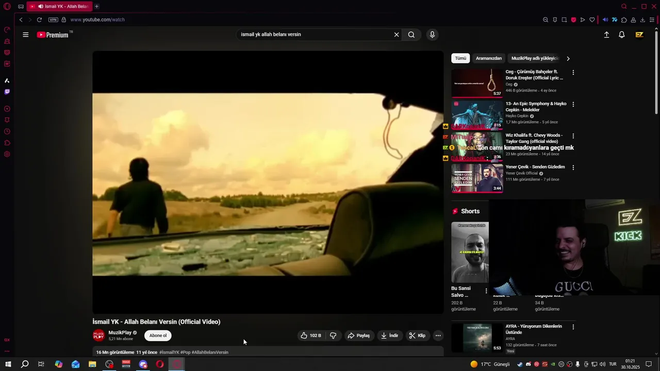Open new tab with plus button
The width and height of the screenshot is (660, 371).
coord(96,6)
